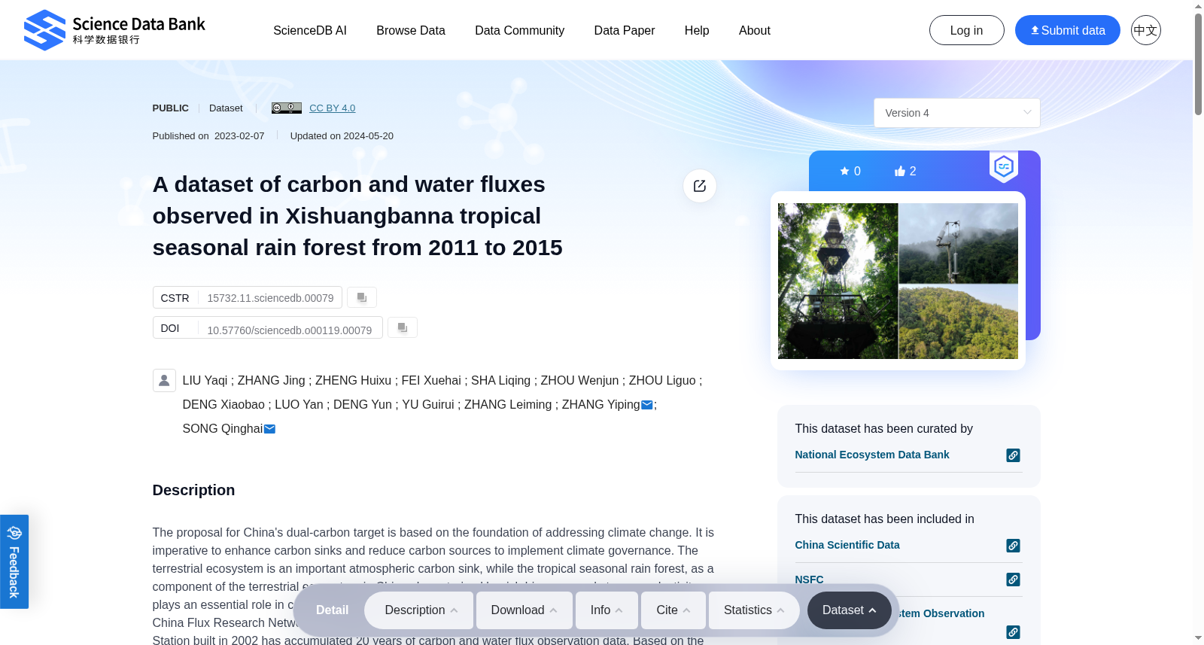Open the Help menu
1204x645 pixels.
click(697, 30)
